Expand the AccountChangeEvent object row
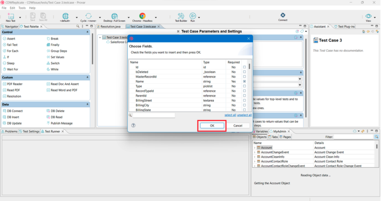The image size is (381, 201). pos(254,152)
